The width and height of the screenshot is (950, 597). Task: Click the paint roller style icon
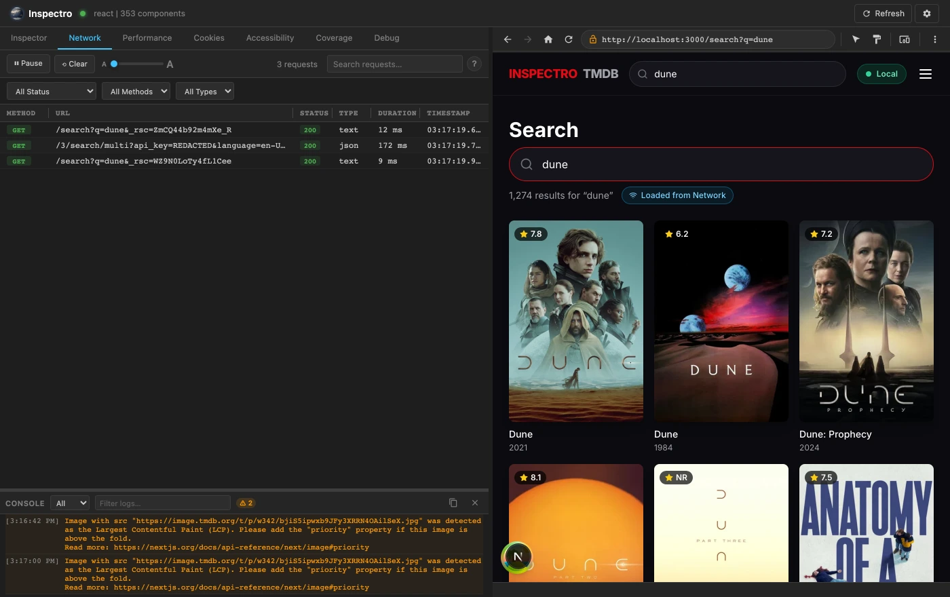[x=877, y=39]
